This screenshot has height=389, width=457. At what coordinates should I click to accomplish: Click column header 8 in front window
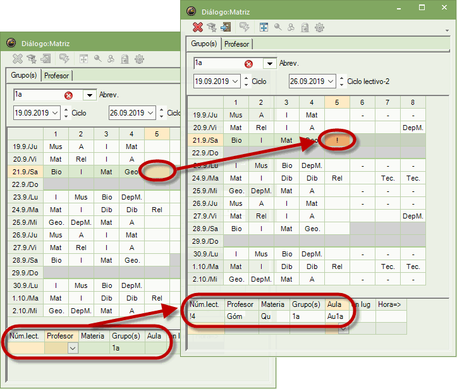(413, 102)
